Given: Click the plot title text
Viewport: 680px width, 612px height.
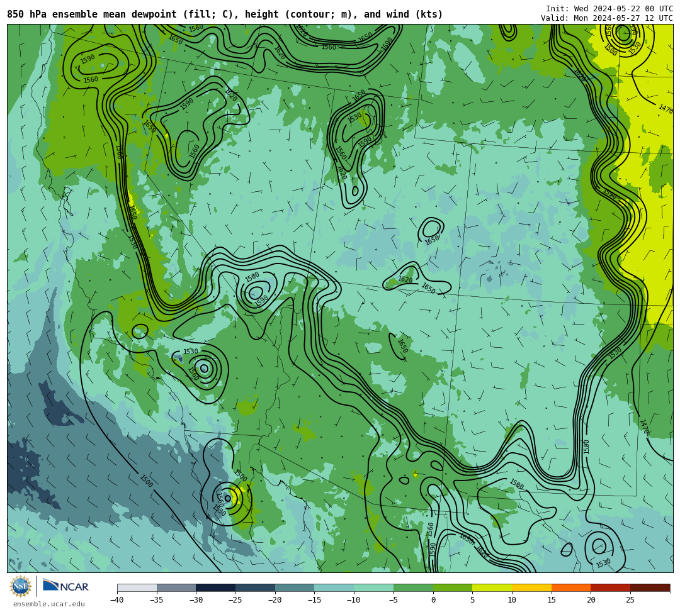Looking at the screenshot, I should tap(225, 14).
